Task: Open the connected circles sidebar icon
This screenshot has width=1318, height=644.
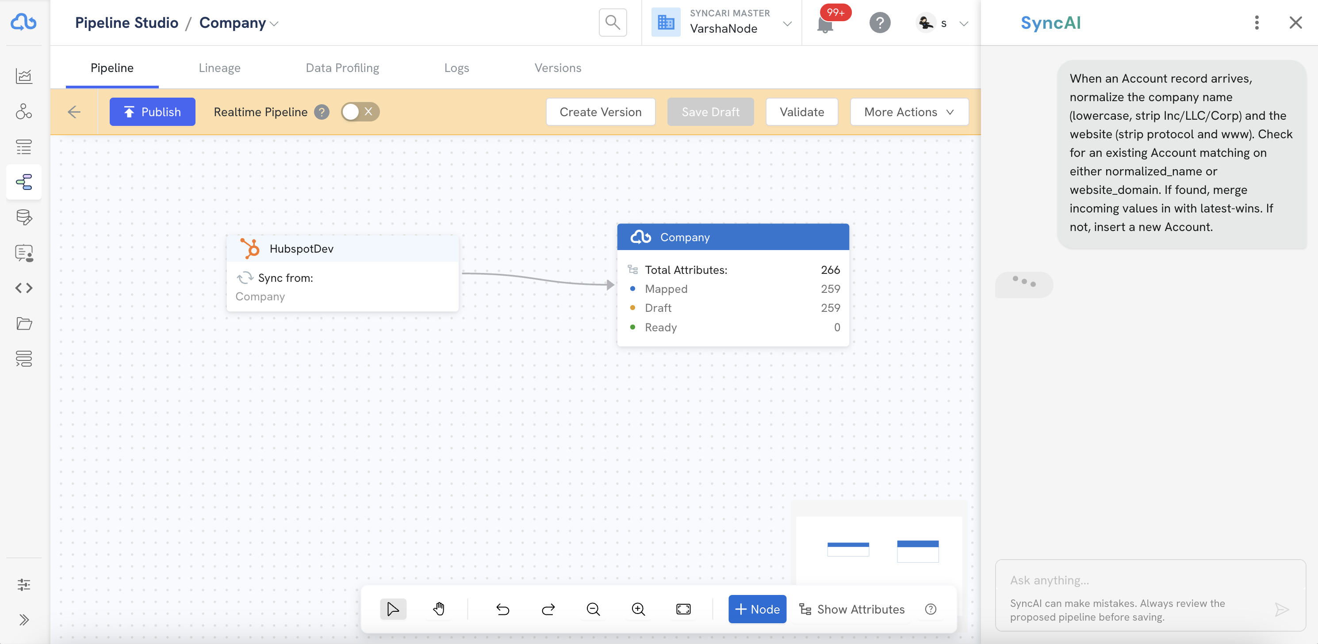Action: 23,111
